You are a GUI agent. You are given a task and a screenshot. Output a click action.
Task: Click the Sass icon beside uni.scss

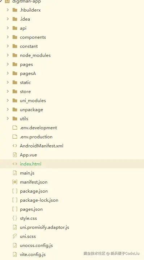15,236
